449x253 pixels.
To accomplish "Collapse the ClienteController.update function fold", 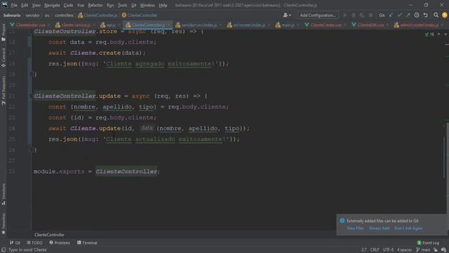I will tap(31, 96).
